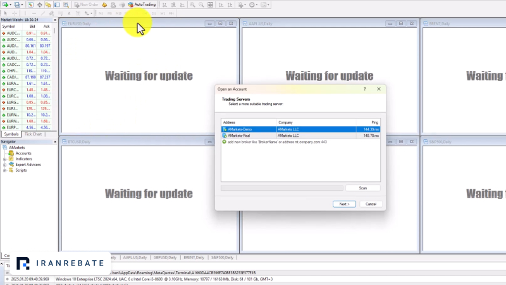Click the New Order toolbar button
This screenshot has height=285, width=506.
[x=86, y=4]
